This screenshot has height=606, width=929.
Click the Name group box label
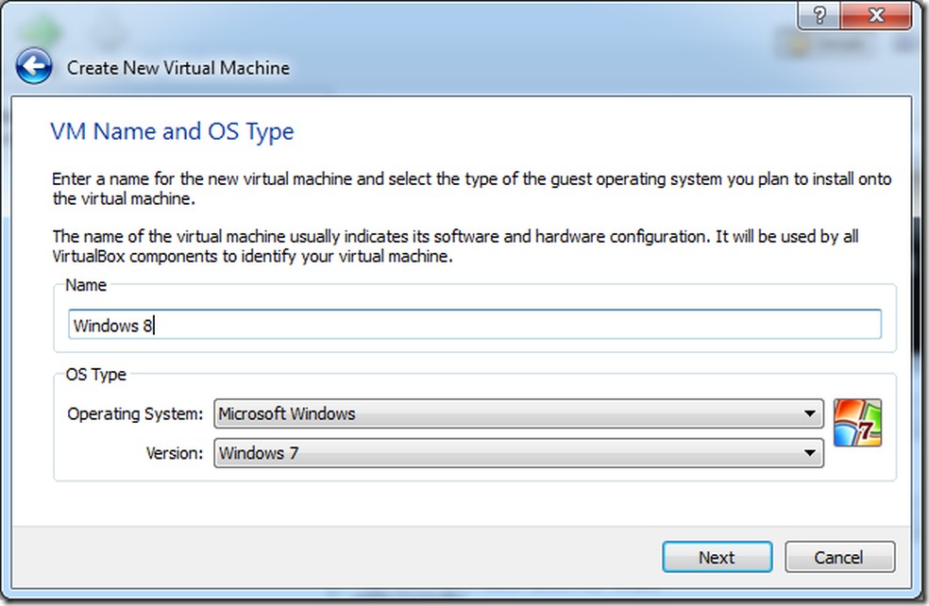[x=86, y=285]
